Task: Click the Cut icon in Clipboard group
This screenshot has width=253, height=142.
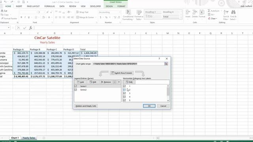Action: coord(2,11)
